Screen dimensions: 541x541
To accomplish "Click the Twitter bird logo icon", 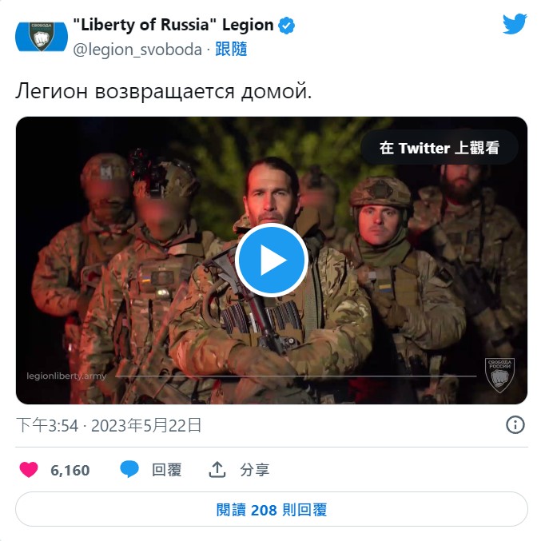I will click(515, 24).
